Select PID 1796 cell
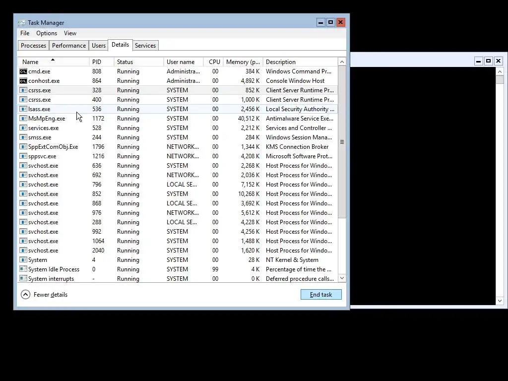 tap(98, 146)
